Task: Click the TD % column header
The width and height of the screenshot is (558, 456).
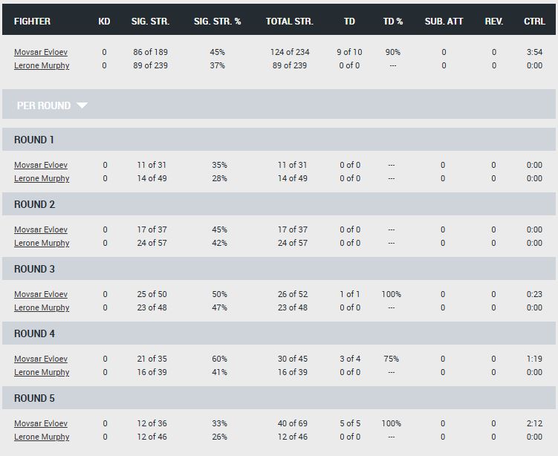Action: [393, 22]
